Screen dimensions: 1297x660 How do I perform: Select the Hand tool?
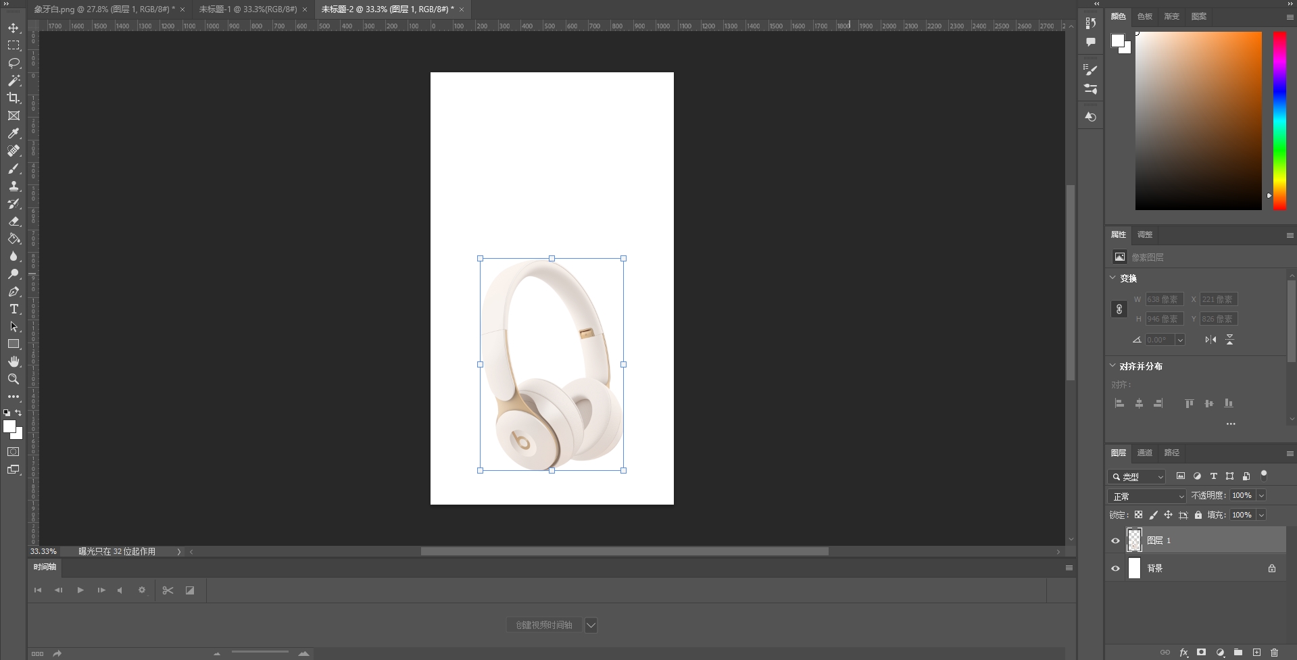14,362
